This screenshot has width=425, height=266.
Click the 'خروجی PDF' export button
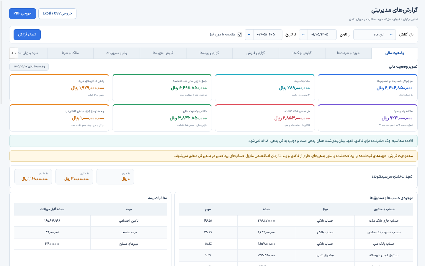pyautogui.click(x=22, y=14)
